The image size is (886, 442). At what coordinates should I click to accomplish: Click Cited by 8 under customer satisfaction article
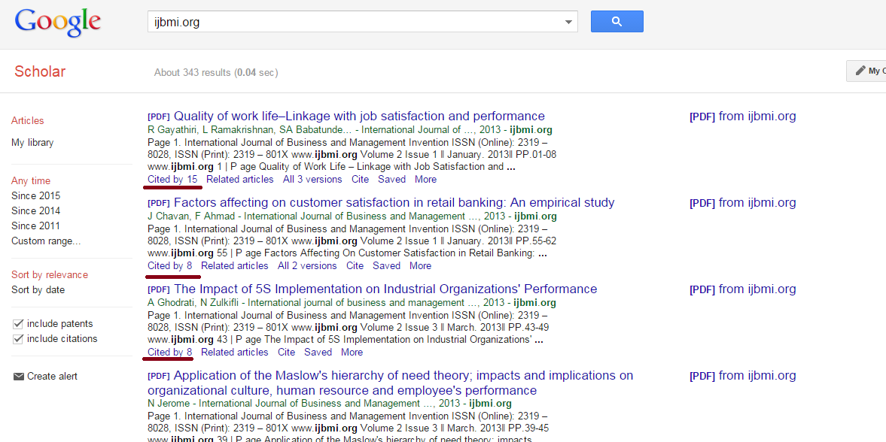169,266
